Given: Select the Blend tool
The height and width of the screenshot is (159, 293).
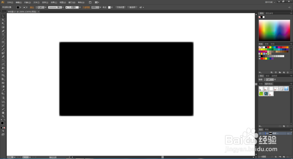Looking at the screenshot, I should tap(3, 94).
